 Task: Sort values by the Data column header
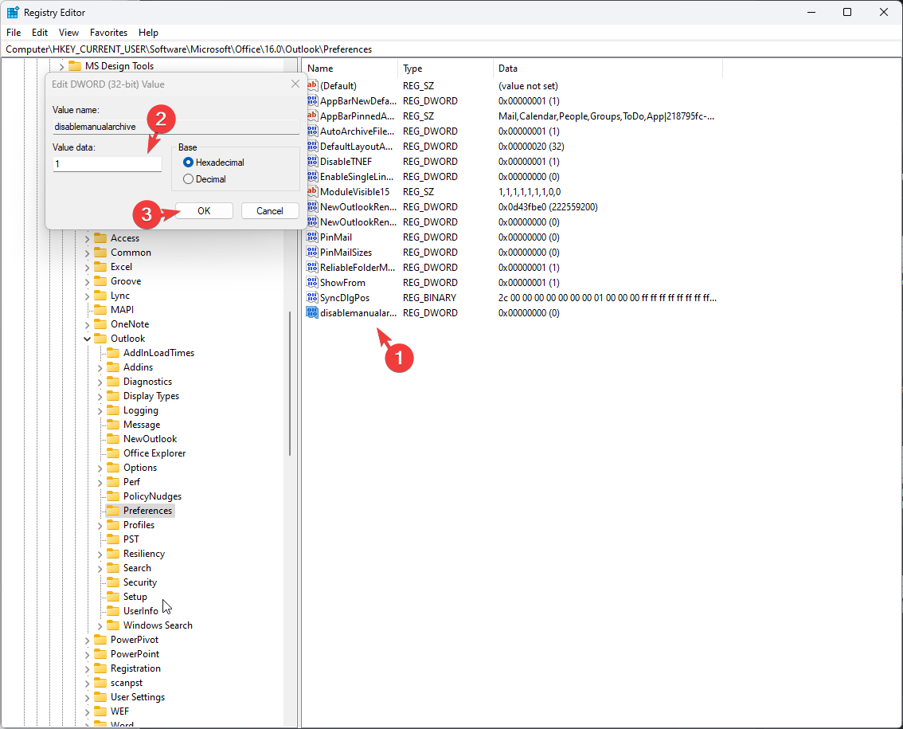click(x=608, y=68)
